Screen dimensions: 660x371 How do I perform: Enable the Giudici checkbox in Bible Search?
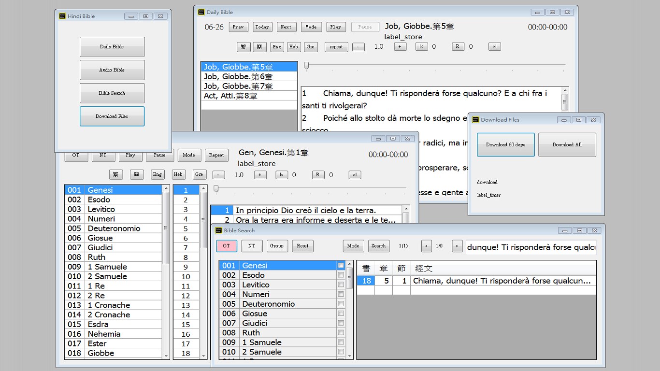(341, 323)
